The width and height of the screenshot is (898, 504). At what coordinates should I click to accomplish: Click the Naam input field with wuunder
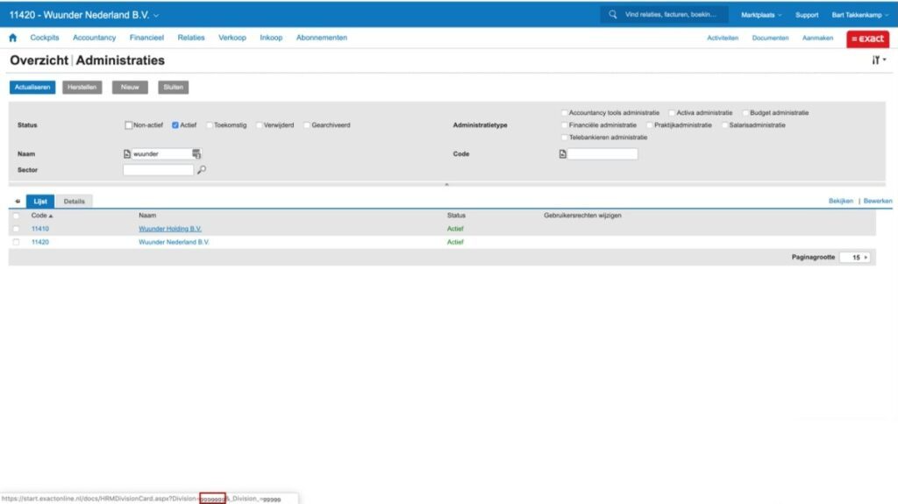click(x=161, y=154)
